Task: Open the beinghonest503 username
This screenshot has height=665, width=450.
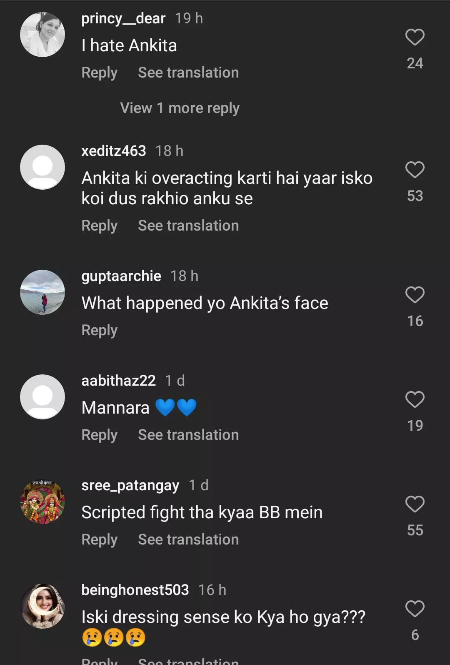Action: pos(135,590)
